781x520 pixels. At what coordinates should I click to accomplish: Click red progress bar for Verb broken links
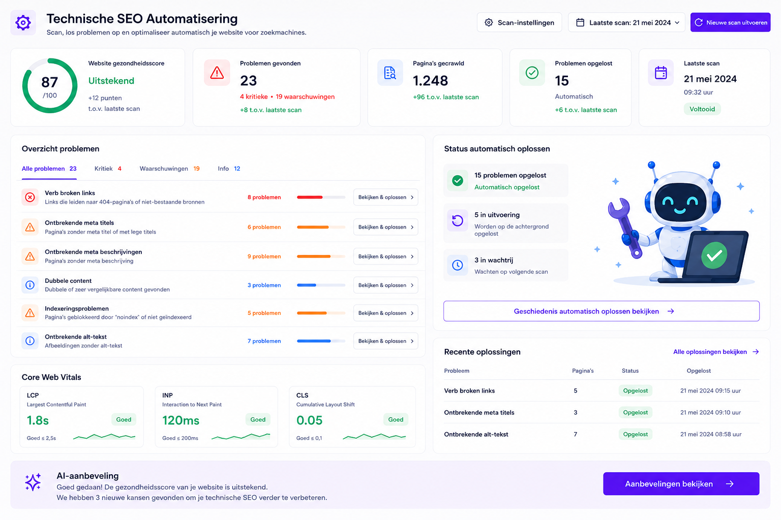click(321, 197)
